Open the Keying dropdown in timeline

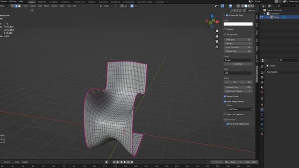tap(8, 162)
